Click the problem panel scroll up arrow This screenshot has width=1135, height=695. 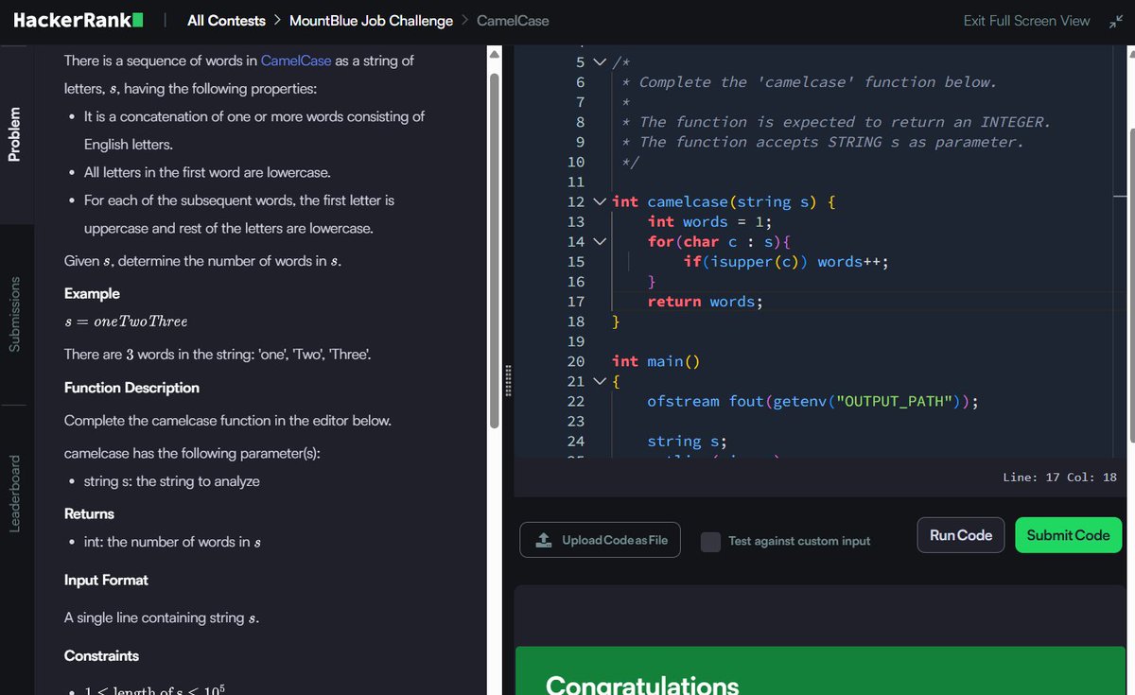(494, 53)
